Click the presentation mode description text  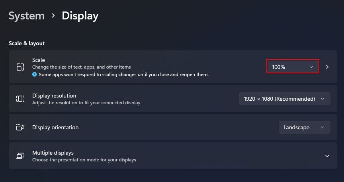coord(84,160)
